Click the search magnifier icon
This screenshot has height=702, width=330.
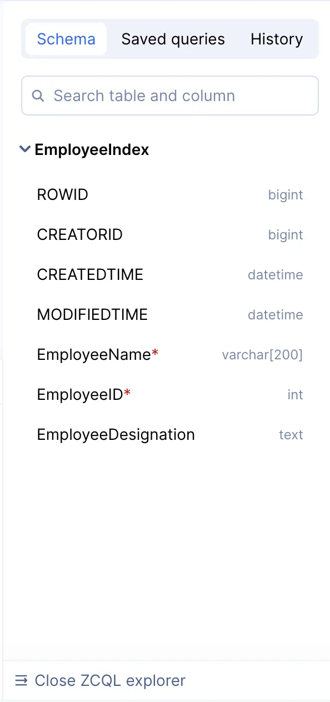(38, 96)
